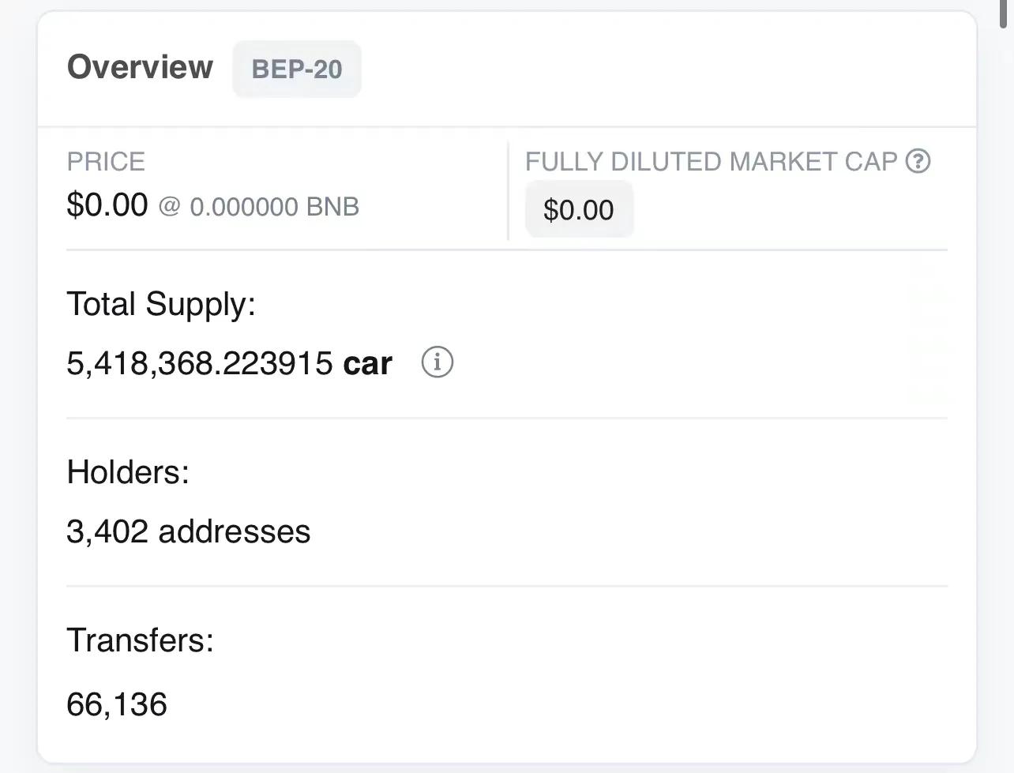Click the page scrollbar thumb
1014x773 pixels.
point(1006,14)
